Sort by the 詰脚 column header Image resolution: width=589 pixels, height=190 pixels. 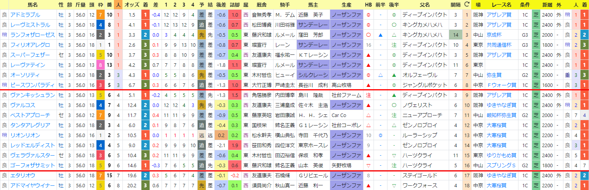[235, 5]
